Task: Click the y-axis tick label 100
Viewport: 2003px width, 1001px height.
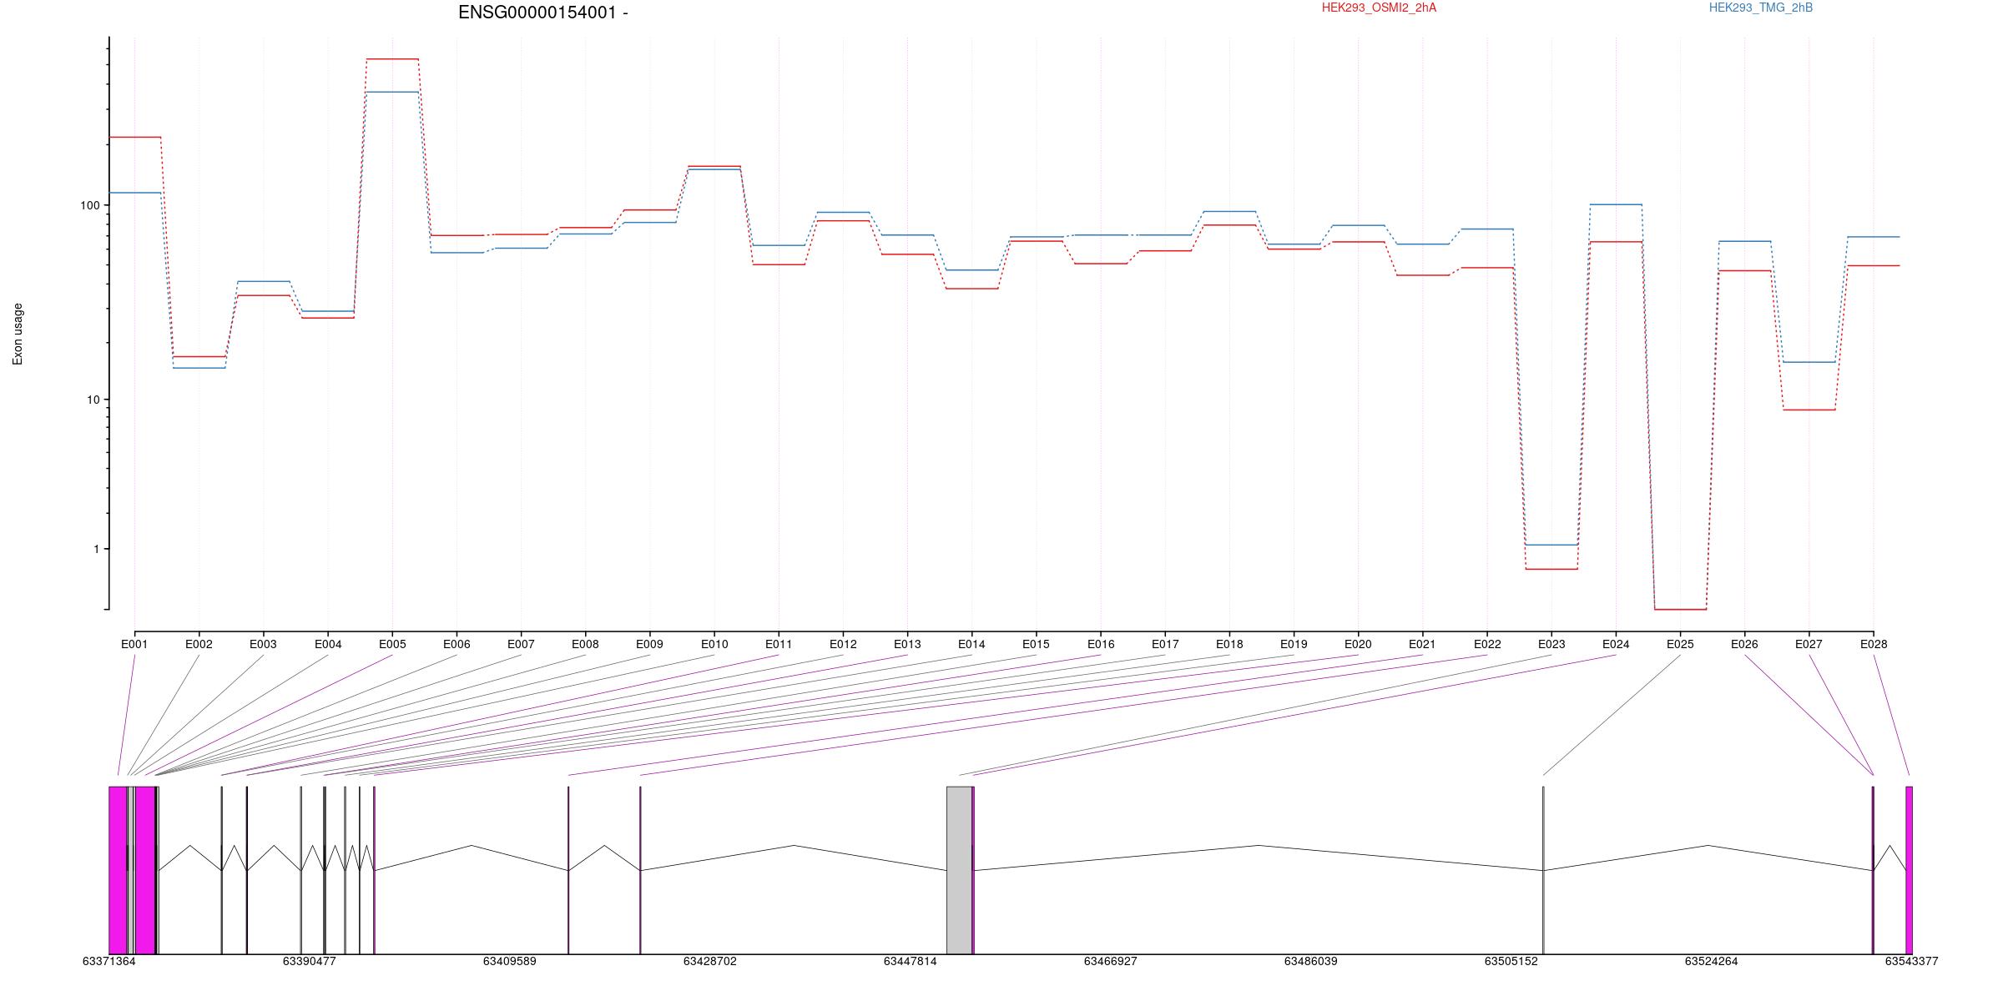Action: click(x=89, y=205)
